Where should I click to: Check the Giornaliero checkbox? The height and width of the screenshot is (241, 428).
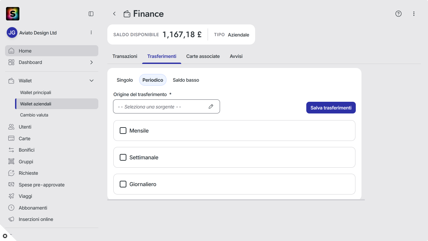click(x=123, y=184)
